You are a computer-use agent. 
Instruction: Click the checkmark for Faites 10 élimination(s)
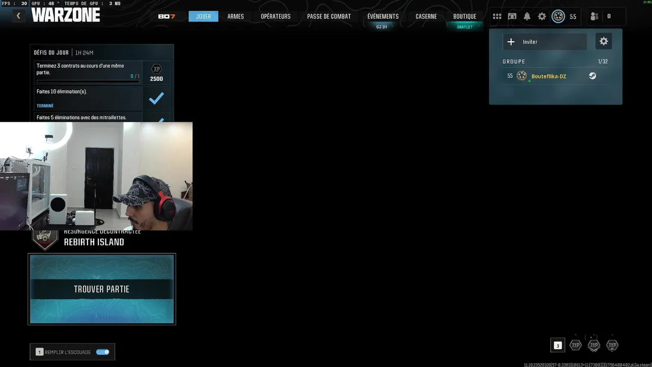coord(156,98)
